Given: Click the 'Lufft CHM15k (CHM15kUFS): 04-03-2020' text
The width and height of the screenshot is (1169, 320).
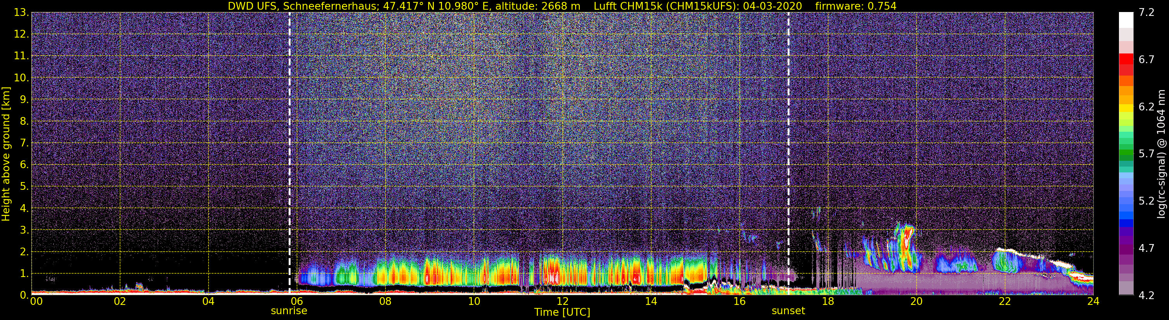Looking at the screenshot, I should point(698,6).
